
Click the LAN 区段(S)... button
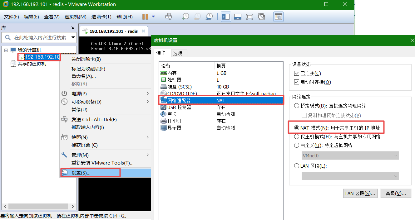pyautogui.click(x=360, y=193)
